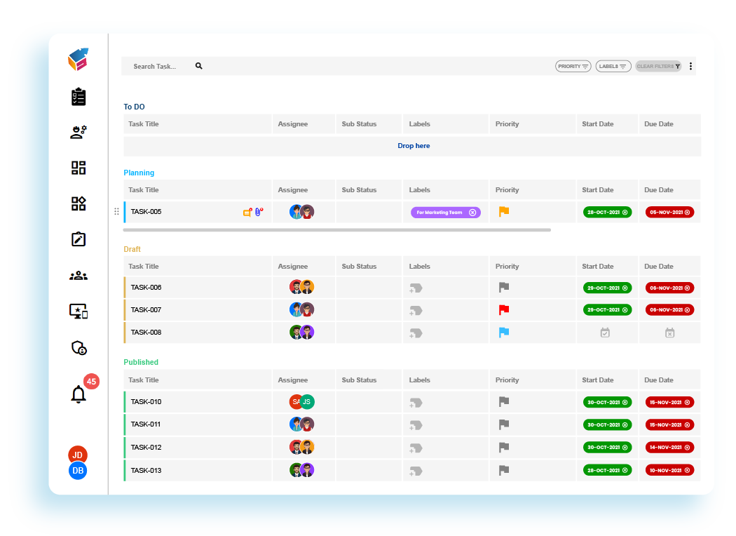Open the dashboard grid icon in the sidebar

[78, 168]
